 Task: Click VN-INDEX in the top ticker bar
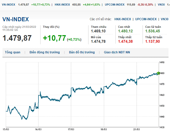[8, 5]
